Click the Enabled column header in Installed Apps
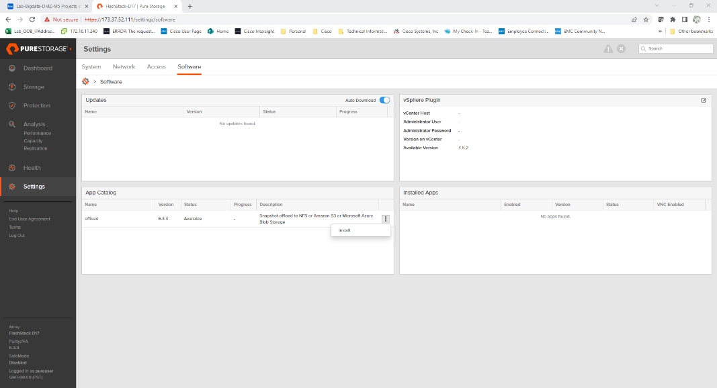The width and height of the screenshot is (717, 388). coord(512,205)
